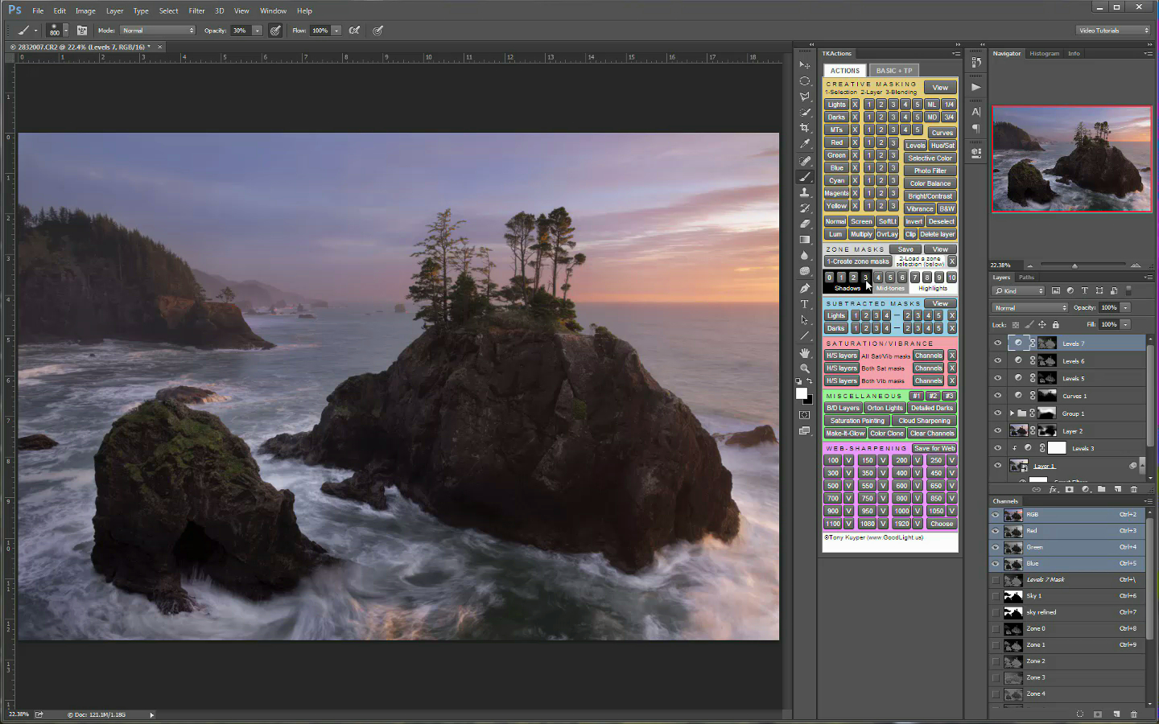Select the Clone Stamp tool
The width and height of the screenshot is (1159, 724).
coord(804,192)
